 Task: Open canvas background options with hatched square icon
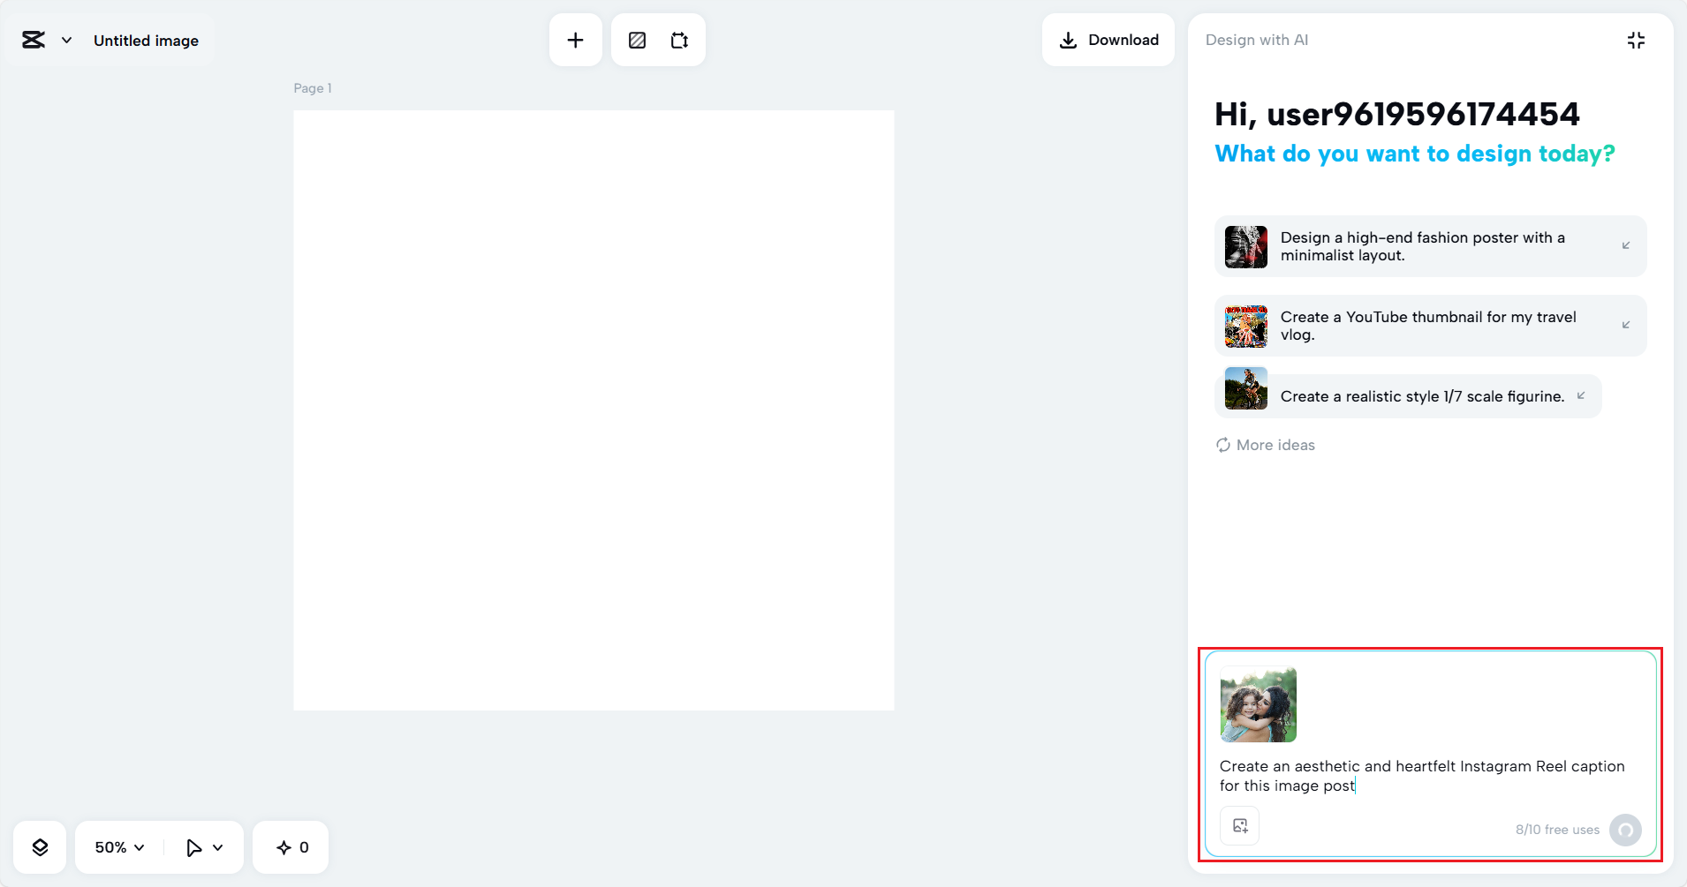coord(638,40)
